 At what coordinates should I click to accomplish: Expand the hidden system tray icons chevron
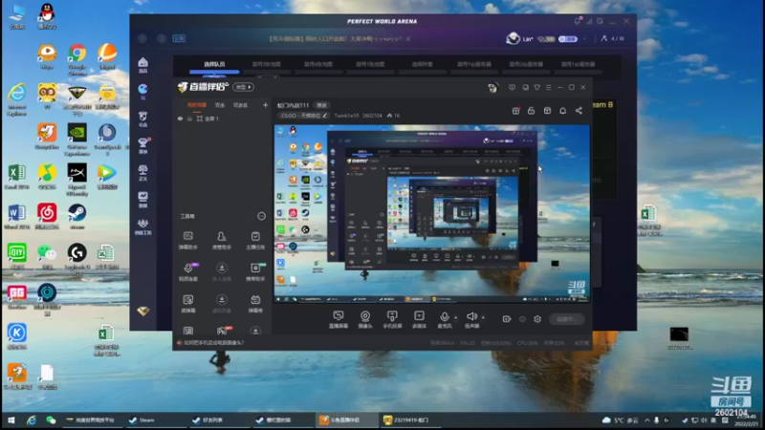(647, 419)
